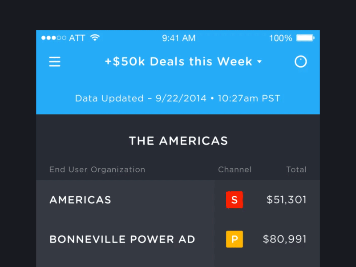Select the $51,301 total amount
Image resolution: width=356 pixels, height=267 pixels.
click(286, 200)
